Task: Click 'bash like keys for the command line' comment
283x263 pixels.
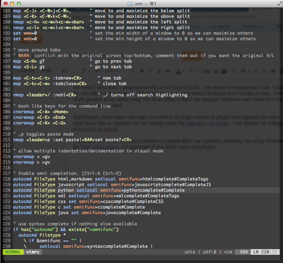Action: [64, 106]
